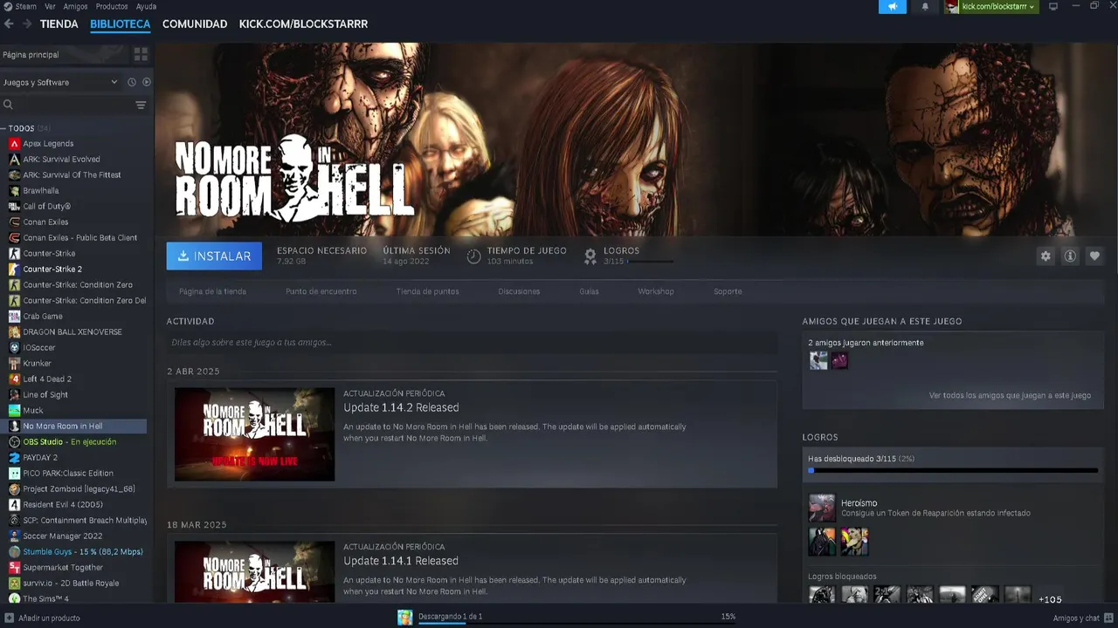This screenshot has height=628, width=1118.
Task: Click first friend avatar who played
Action: [818, 360]
